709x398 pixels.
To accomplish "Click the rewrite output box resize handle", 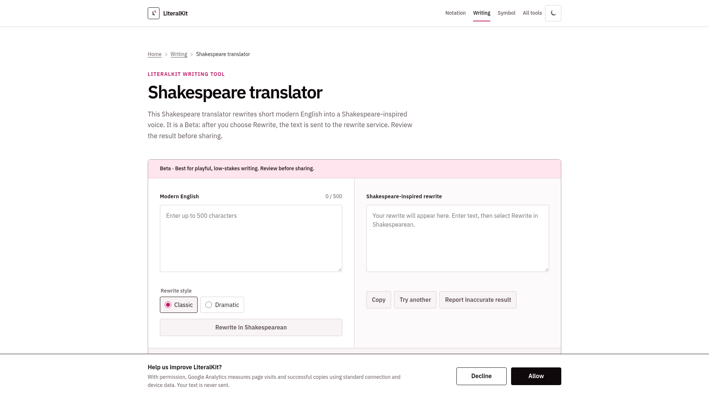I will (547, 269).
